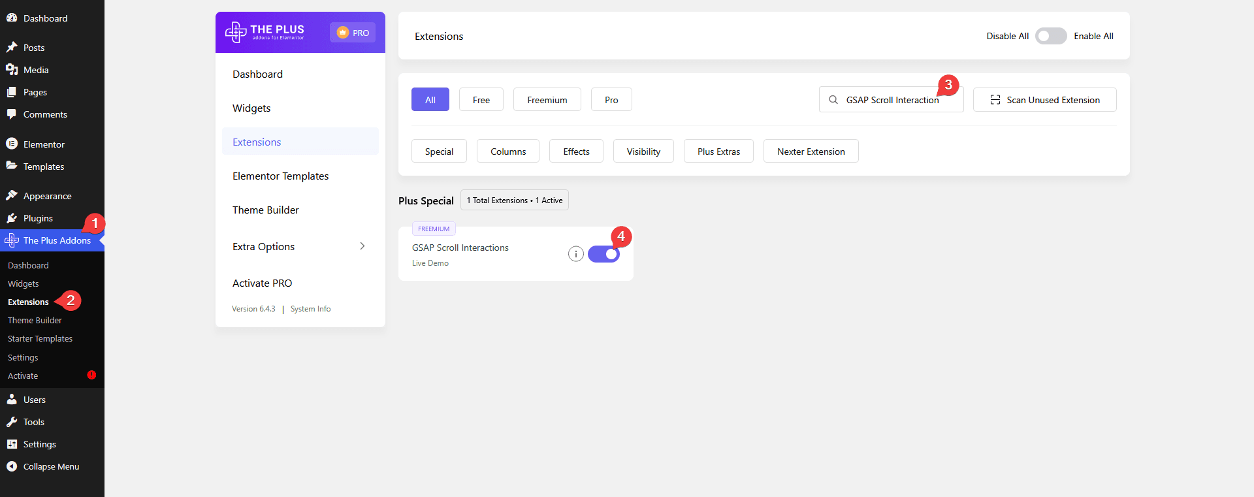
Task: Click the Pages icon in sidebar
Action: pyautogui.click(x=12, y=92)
